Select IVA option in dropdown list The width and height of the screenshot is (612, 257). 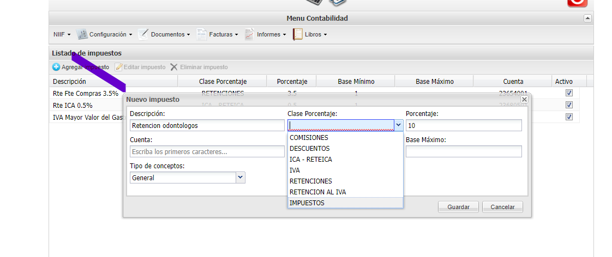coord(345,170)
